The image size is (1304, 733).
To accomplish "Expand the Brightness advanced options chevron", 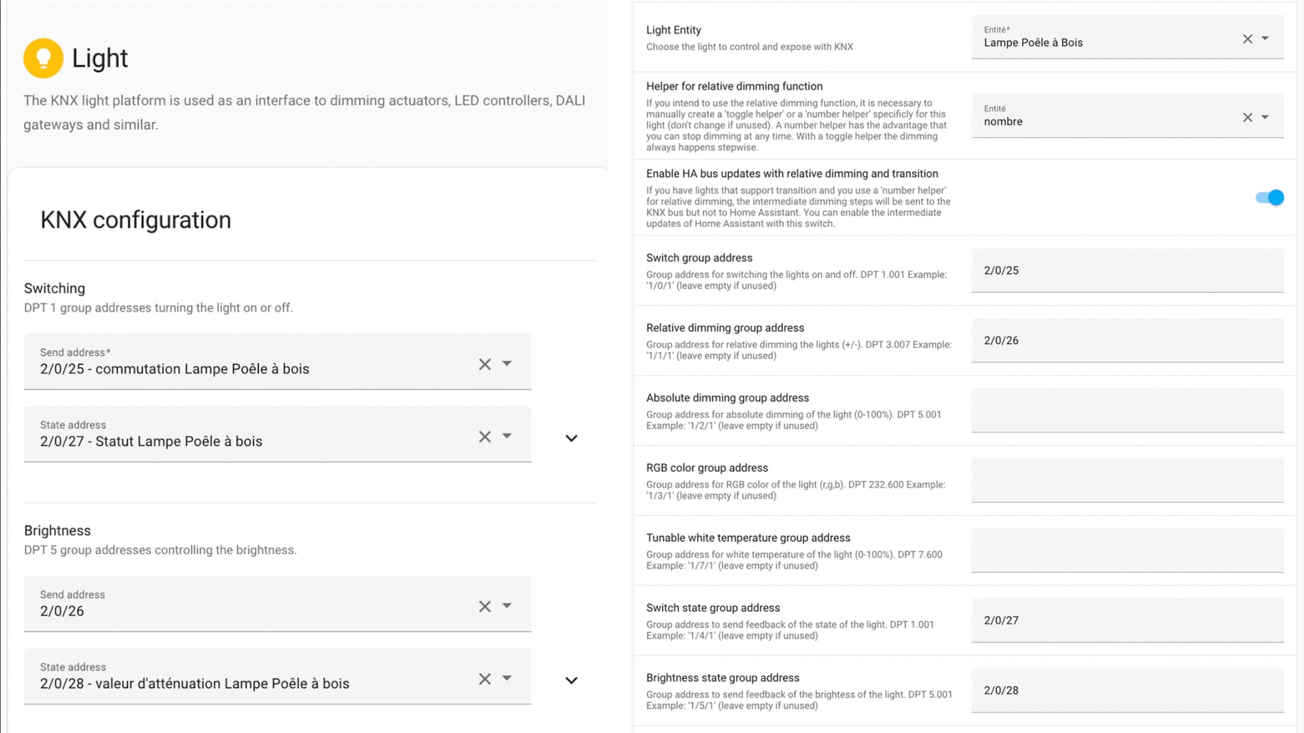I will tap(571, 680).
